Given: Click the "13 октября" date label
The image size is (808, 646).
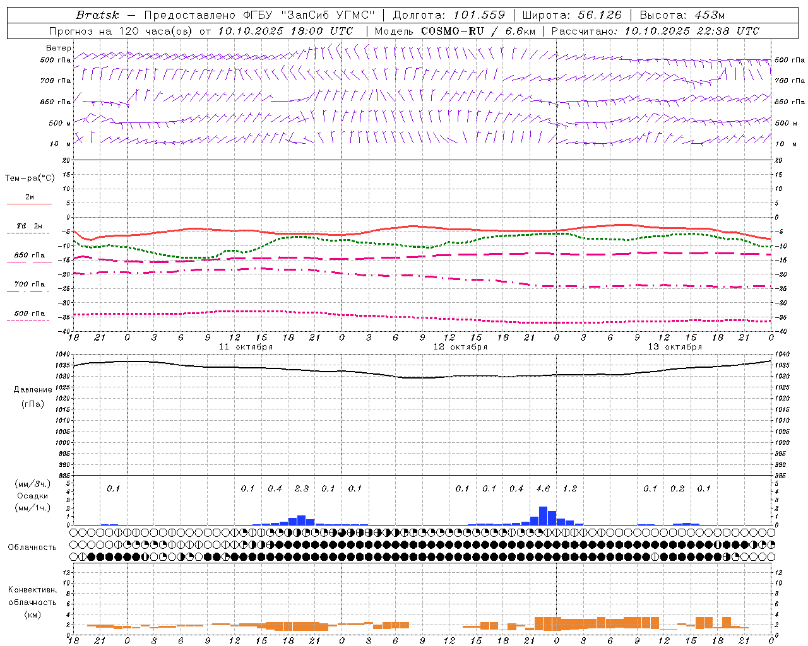Looking at the screenshot, I should (x=675, y=346).
